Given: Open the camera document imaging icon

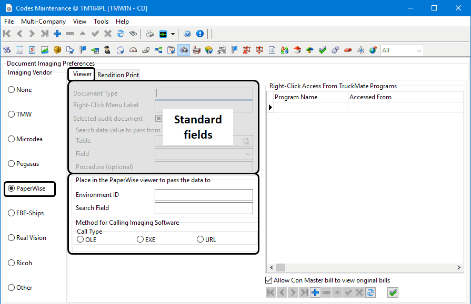Looking at the screenshot, I should pyautogui.click(x=184, y=50).
